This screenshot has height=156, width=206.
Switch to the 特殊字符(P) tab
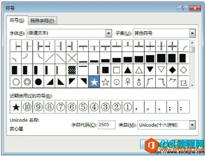pos(42,21)
